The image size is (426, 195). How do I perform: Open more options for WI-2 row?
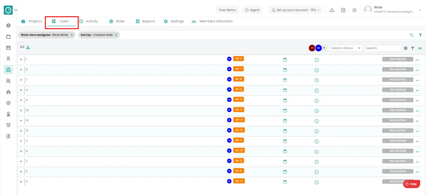[x=417, y=60]
